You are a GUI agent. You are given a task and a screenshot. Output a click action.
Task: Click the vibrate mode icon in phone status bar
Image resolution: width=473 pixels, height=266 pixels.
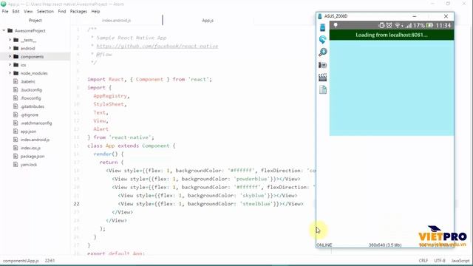click(381, 25)
